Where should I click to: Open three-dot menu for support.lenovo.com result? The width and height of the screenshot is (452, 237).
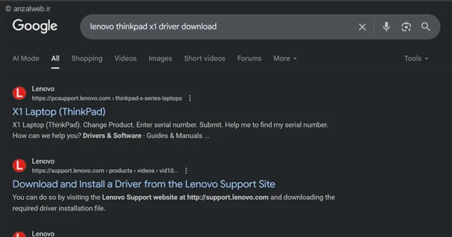tap(186, 170)
